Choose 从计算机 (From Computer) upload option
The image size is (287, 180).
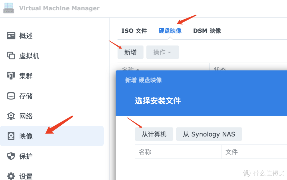[x=154, y=134]
